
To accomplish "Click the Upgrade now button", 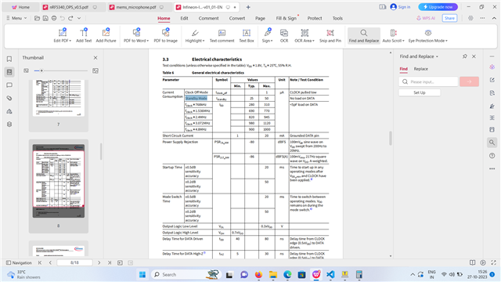I will coord(438,7).
